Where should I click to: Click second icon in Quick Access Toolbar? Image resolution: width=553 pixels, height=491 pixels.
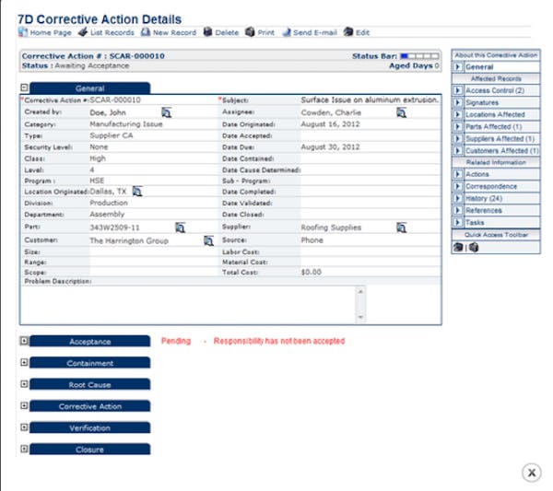pyautogui.click(x=474, y=247)
